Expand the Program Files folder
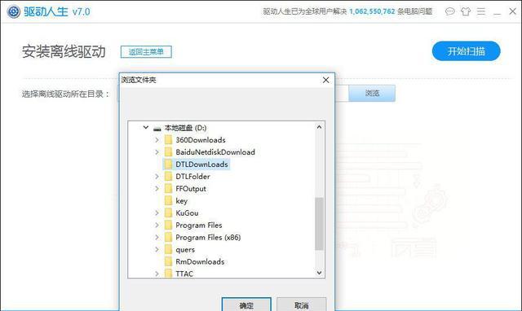The width and height of the screenshot is (522, 311). tap(157, 226)
